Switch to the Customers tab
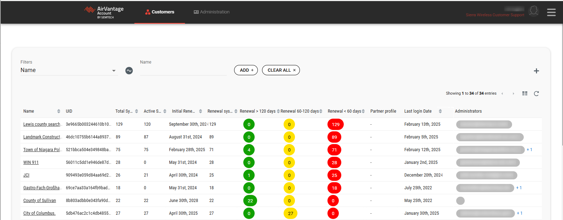Screen dimensions: 563x220 click(159, 12)
